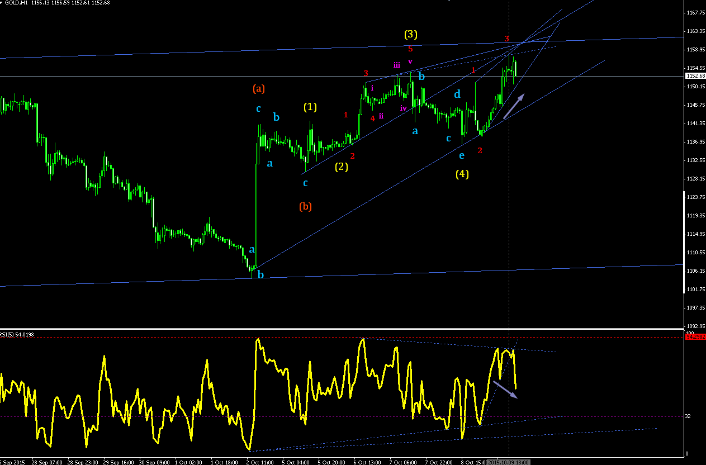706x465 pixels.
Task: Select the magenta iv sub-wave label
Action: (404, 108)
